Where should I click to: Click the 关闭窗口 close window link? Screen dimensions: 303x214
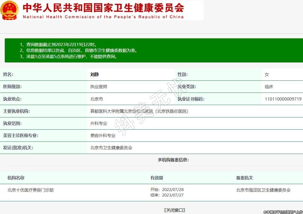click(174, 210)
